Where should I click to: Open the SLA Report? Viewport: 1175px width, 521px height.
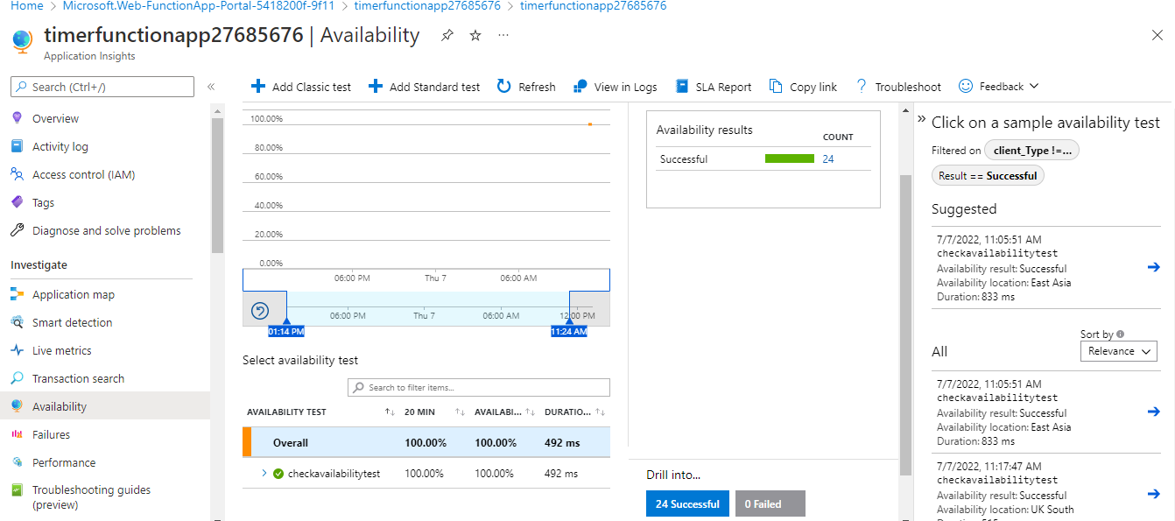(x=714, y=87)
